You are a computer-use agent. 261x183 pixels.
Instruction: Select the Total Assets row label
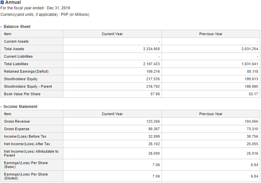point(14,49)
